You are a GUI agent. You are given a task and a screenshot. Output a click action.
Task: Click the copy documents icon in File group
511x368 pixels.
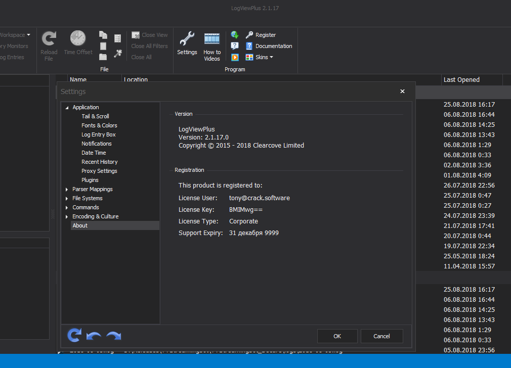[x=103, y=35]
